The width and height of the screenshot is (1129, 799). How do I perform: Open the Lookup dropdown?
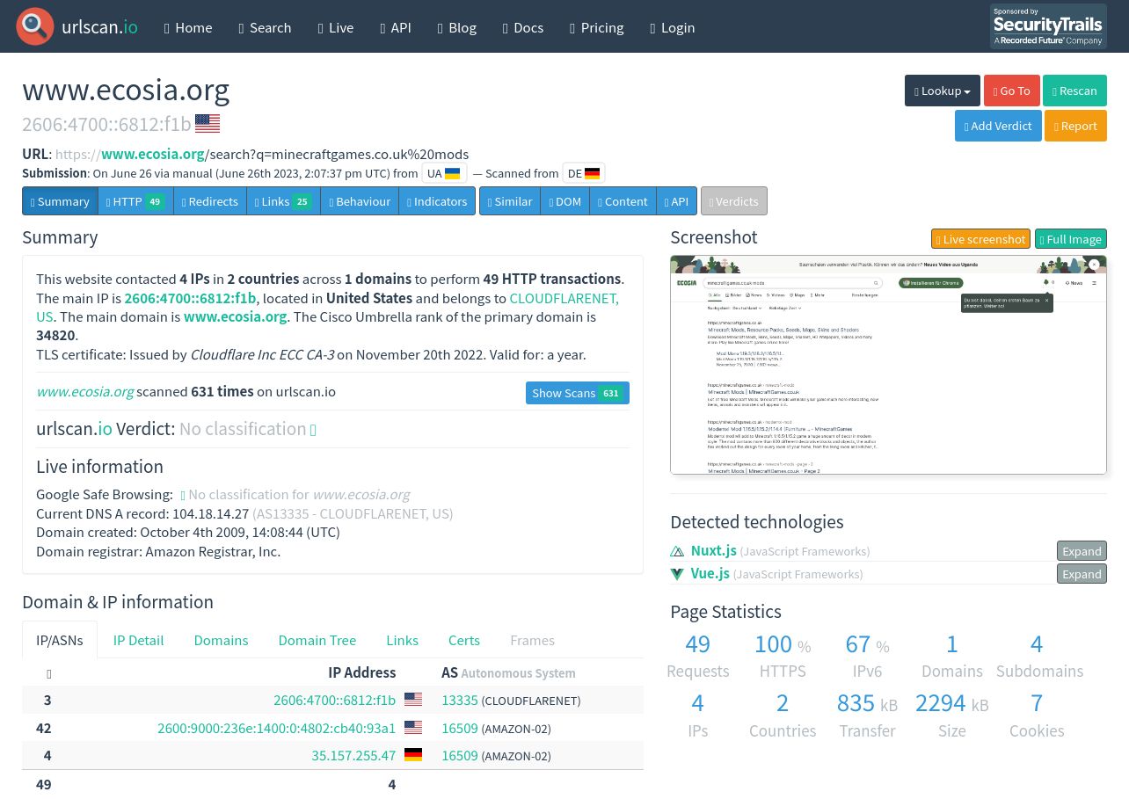[943, 91]
